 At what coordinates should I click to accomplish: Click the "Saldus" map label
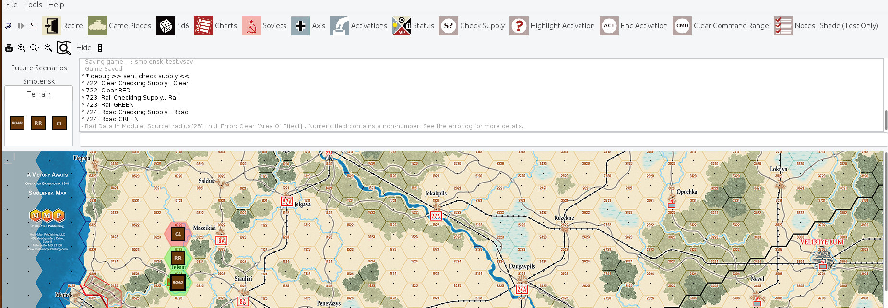(x=206, y=181)
